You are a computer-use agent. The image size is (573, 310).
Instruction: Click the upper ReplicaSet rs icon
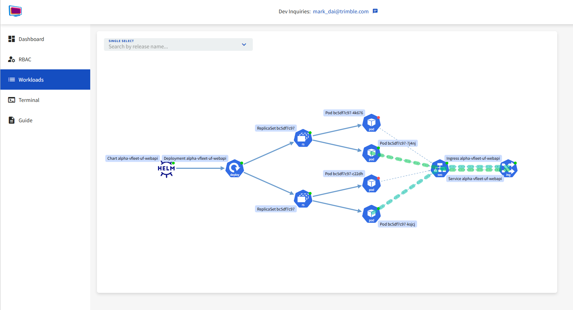point(303,138)
